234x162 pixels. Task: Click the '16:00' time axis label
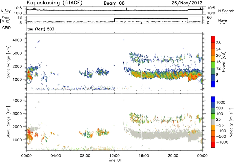(x=144, y=156)
